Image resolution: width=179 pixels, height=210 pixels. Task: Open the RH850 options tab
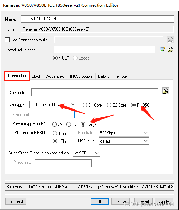point(81,76)
